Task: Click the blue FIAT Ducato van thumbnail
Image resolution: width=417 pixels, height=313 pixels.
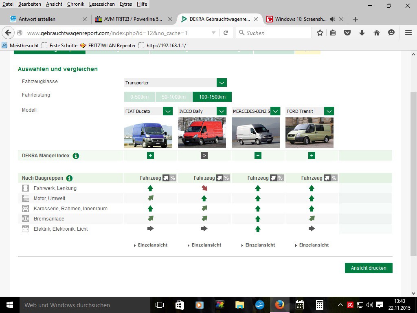Action: tap(148, 133)
